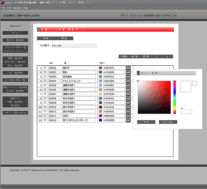Click the trade1.dw-dev.com site title
This screenshot has height=189, width=207.
[x=21, y=16]
